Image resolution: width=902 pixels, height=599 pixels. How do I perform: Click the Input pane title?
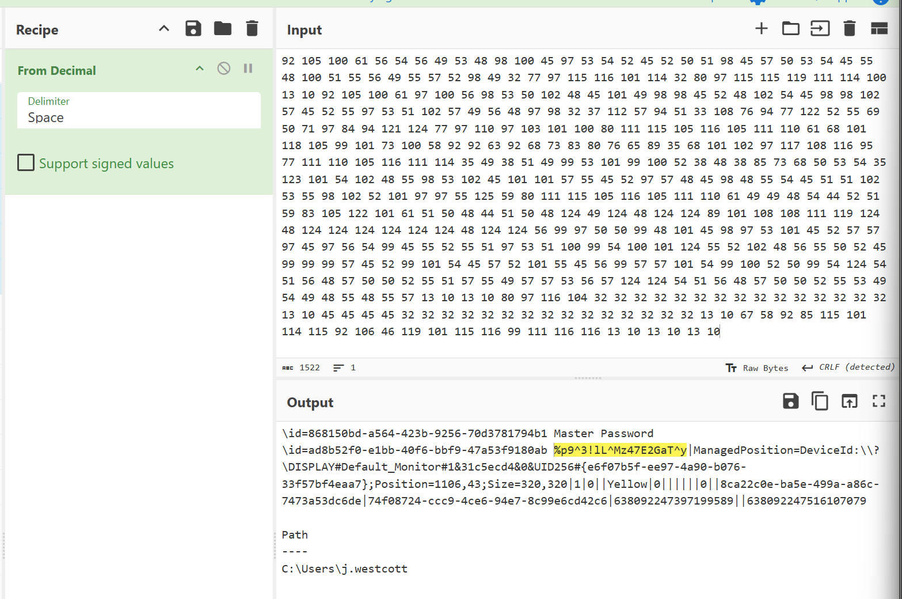[x=305, y=30]
